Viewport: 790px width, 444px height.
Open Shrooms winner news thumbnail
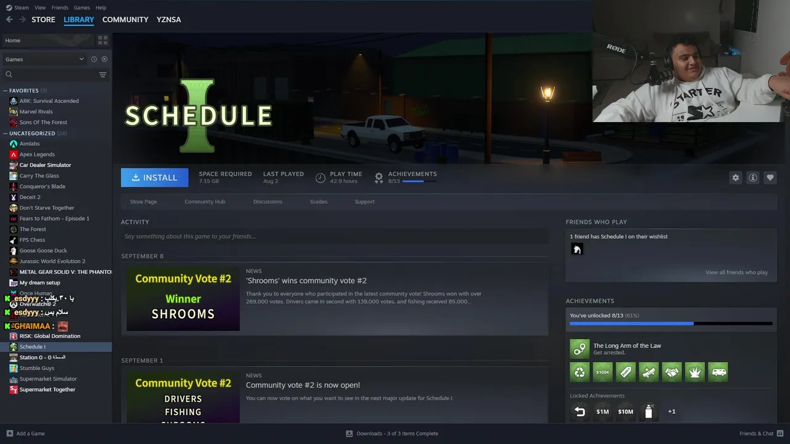point(183,298)
